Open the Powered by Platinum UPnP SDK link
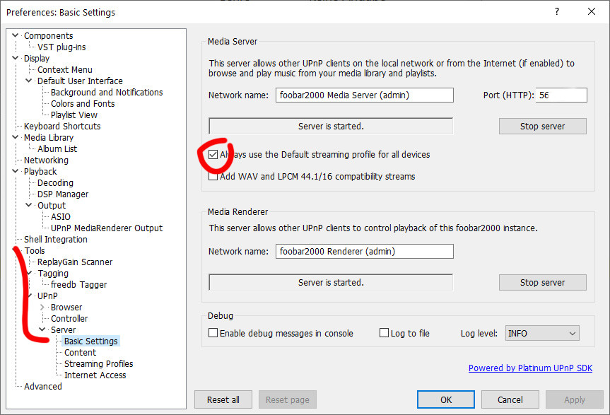The width and height of the screenshot is (610, 415). [x=530, y=368]
